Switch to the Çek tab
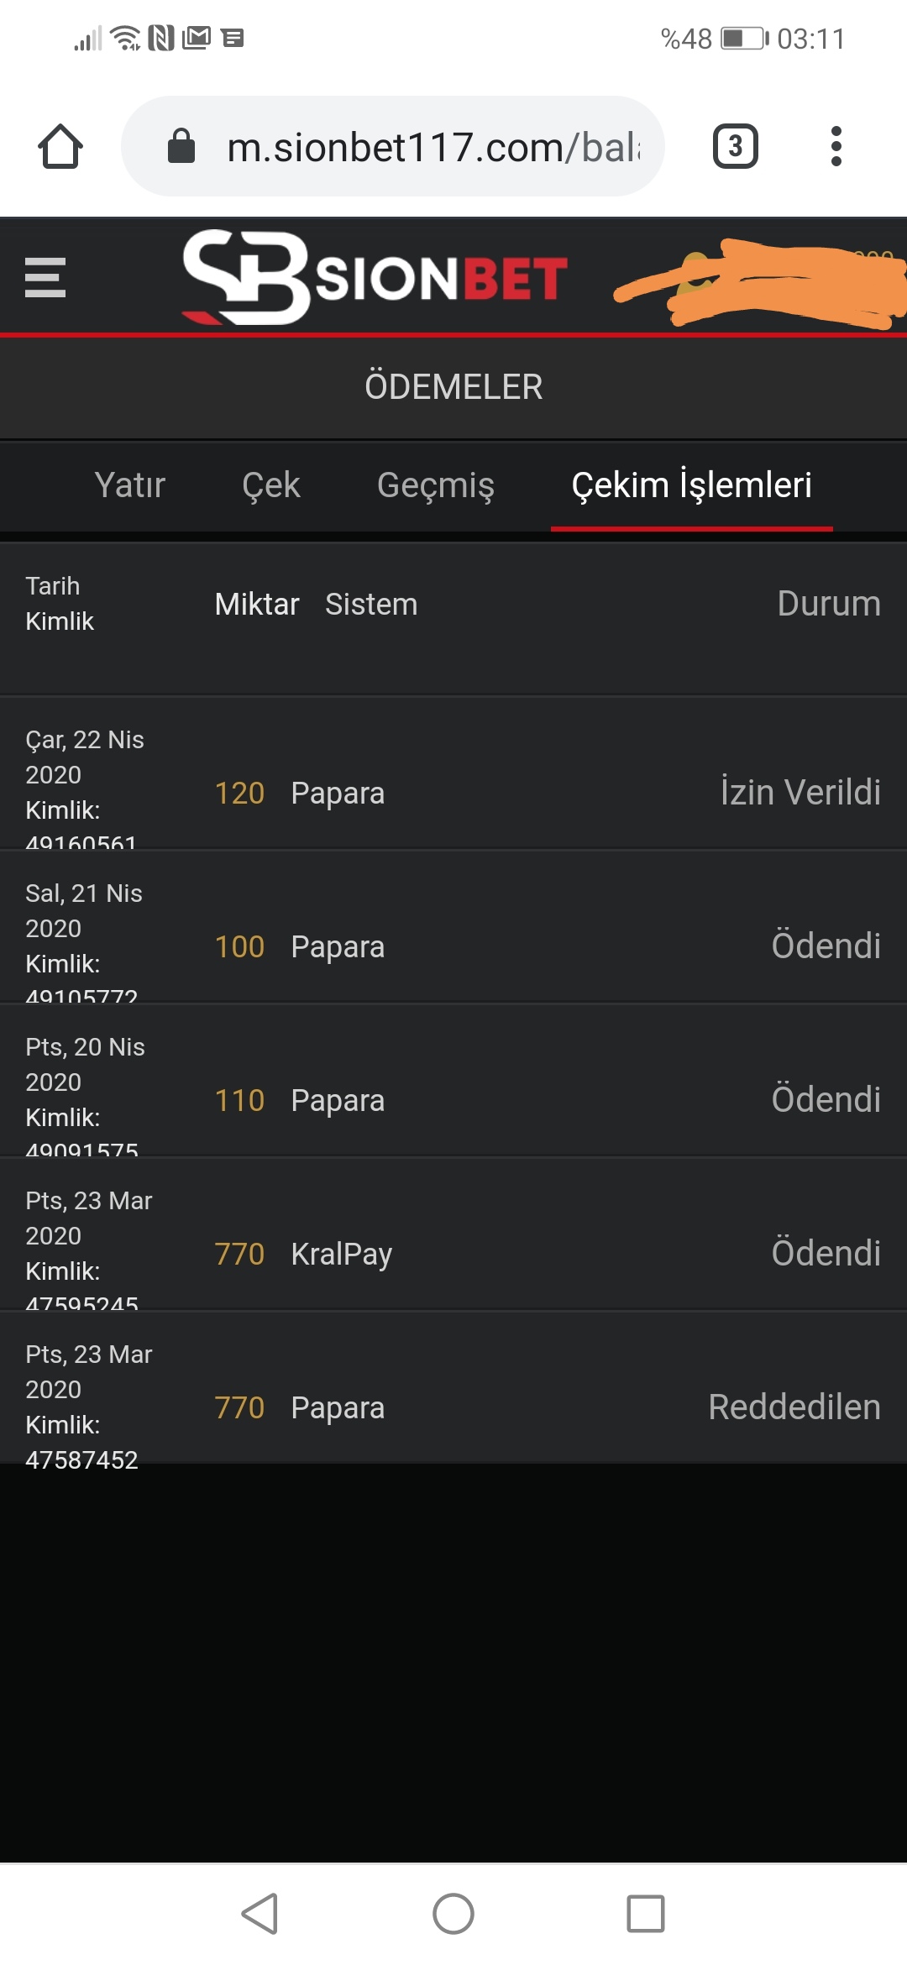This screenshot has height=1965, width=907. [x=270, y=485]
